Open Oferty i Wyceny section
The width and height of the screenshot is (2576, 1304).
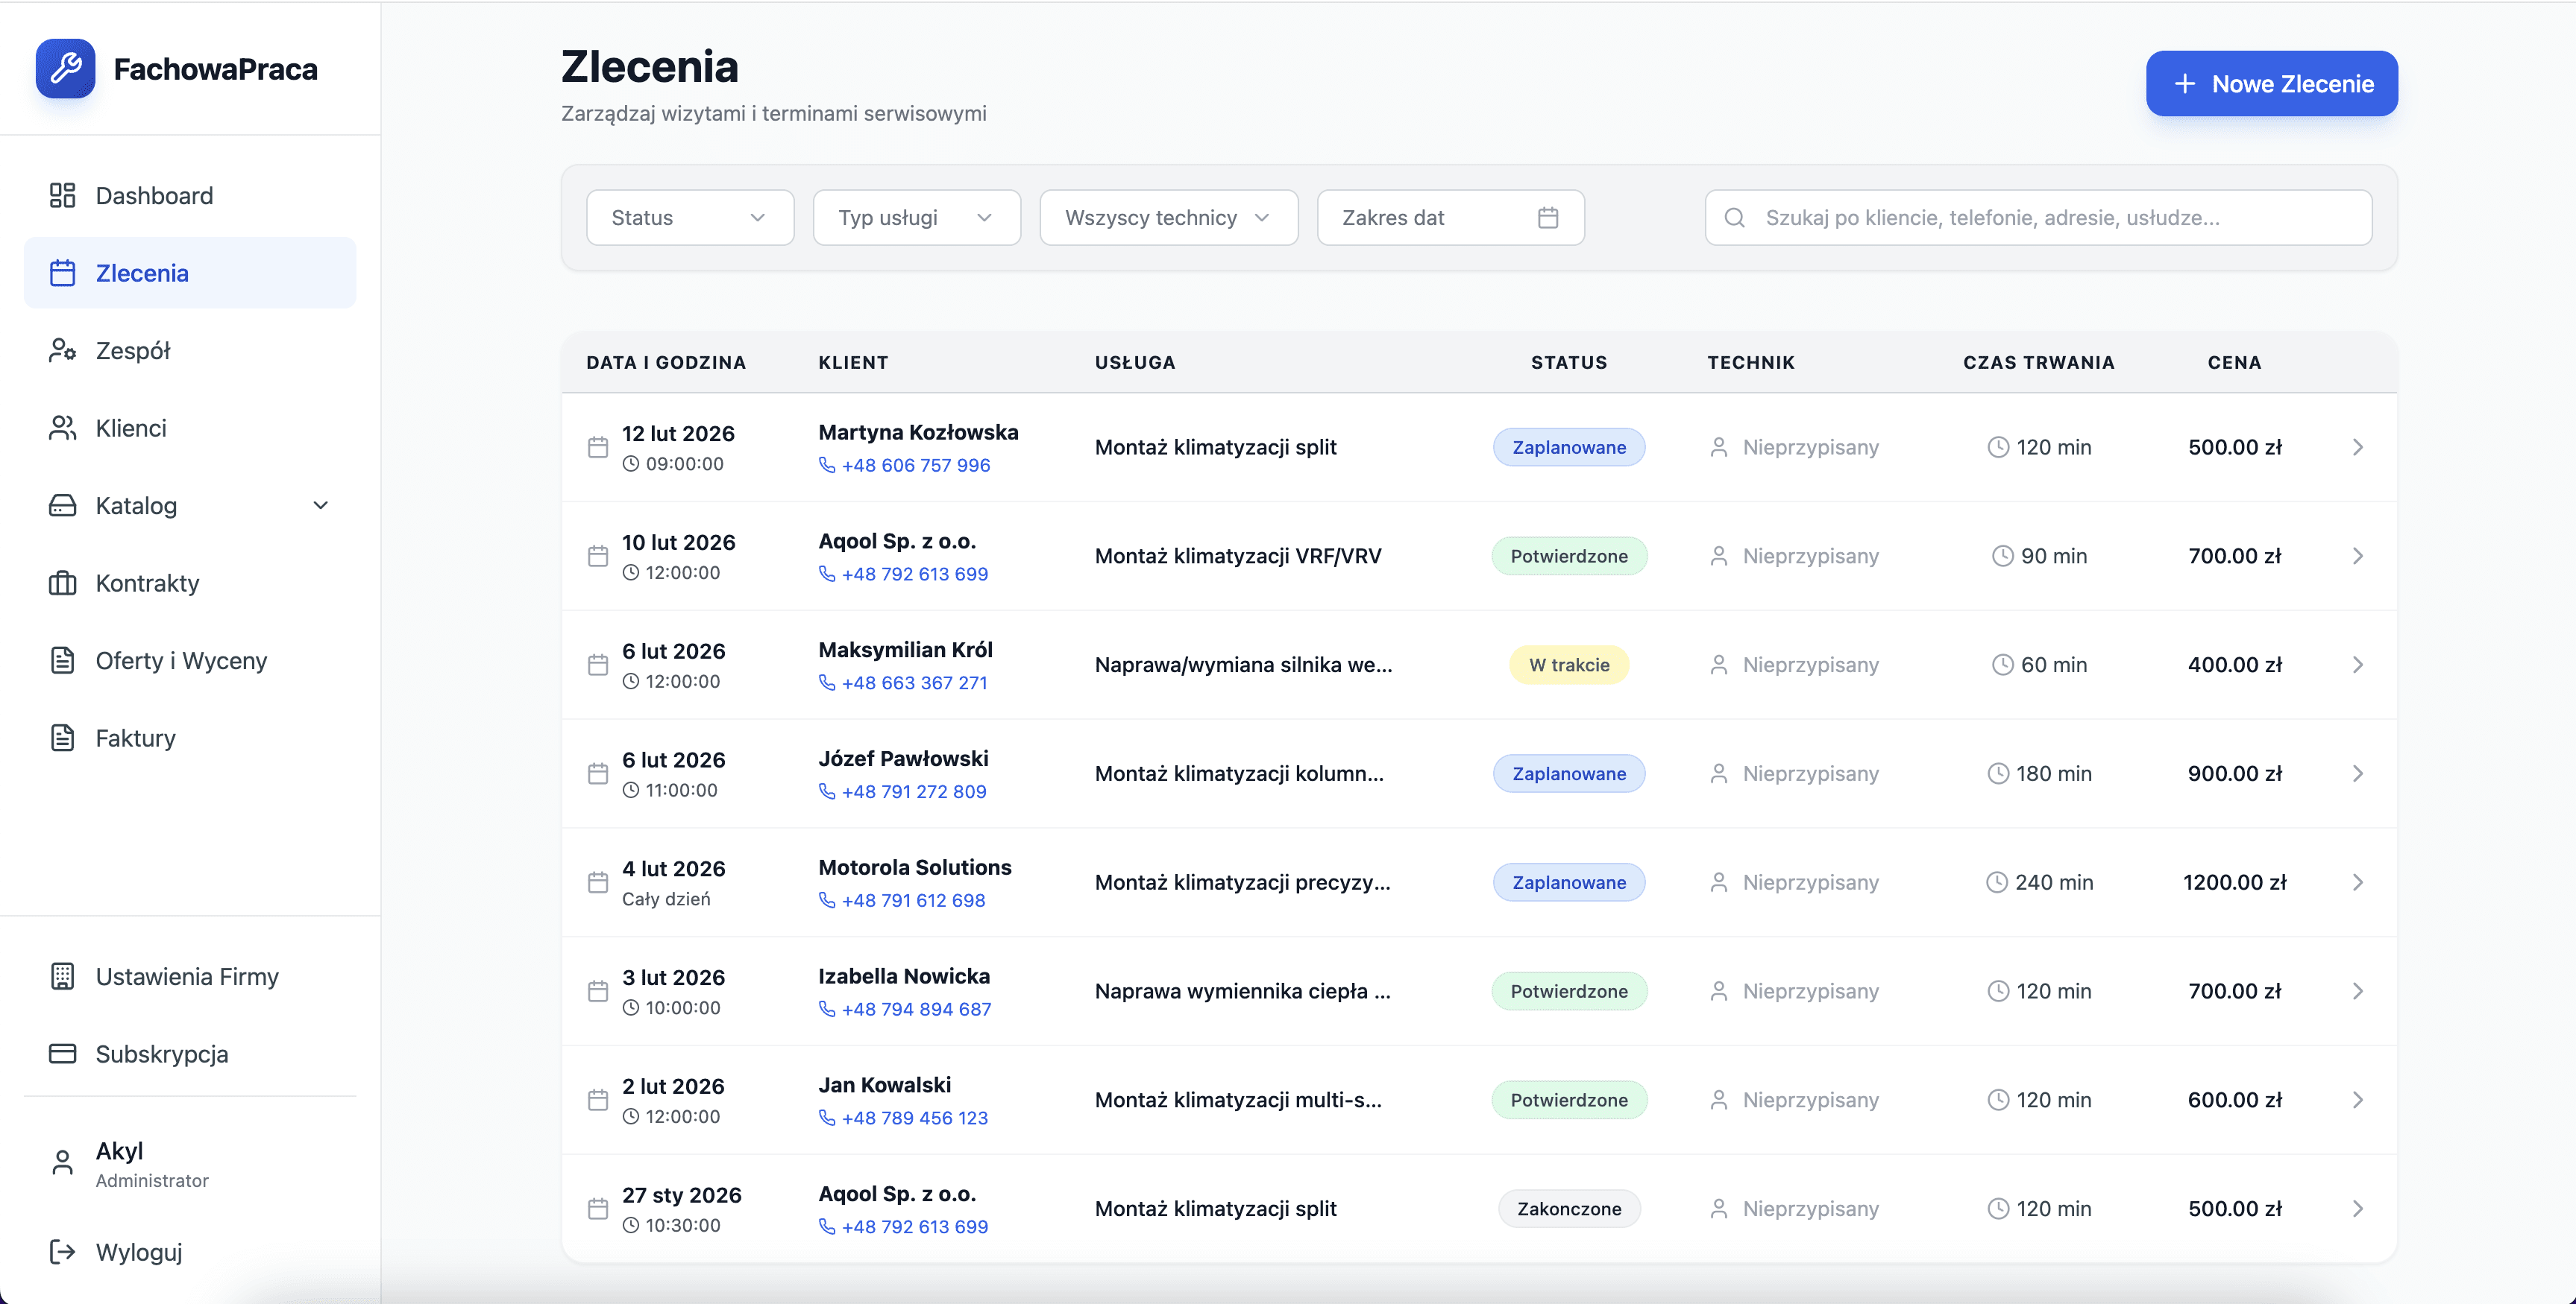point(181,660)
